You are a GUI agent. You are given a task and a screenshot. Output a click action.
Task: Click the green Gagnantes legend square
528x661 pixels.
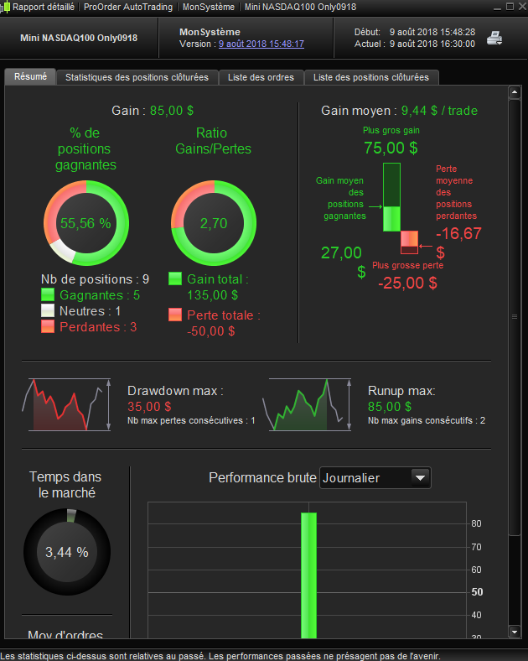48,294
